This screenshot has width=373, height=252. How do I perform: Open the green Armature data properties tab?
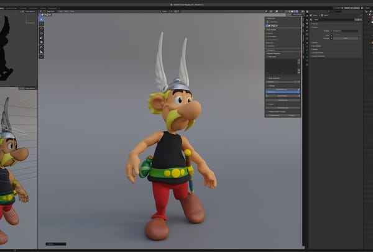tap(307, 53)
